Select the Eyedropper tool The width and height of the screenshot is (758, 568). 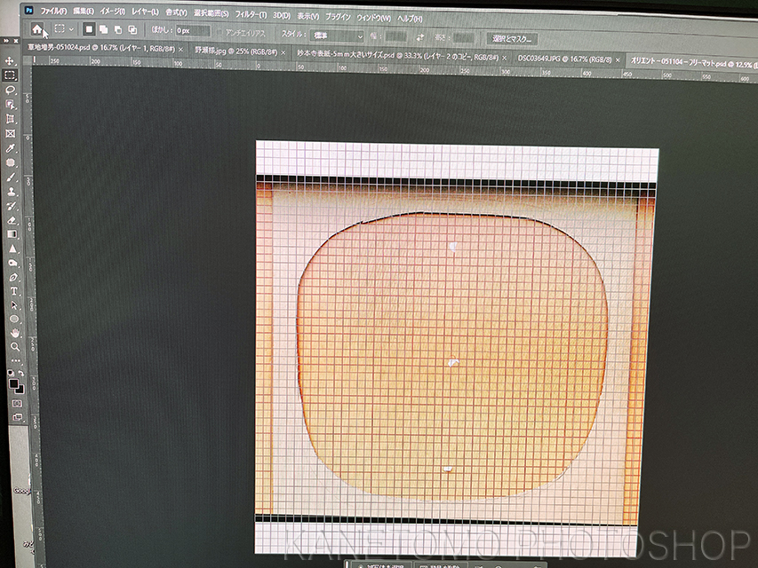[11, 148]
